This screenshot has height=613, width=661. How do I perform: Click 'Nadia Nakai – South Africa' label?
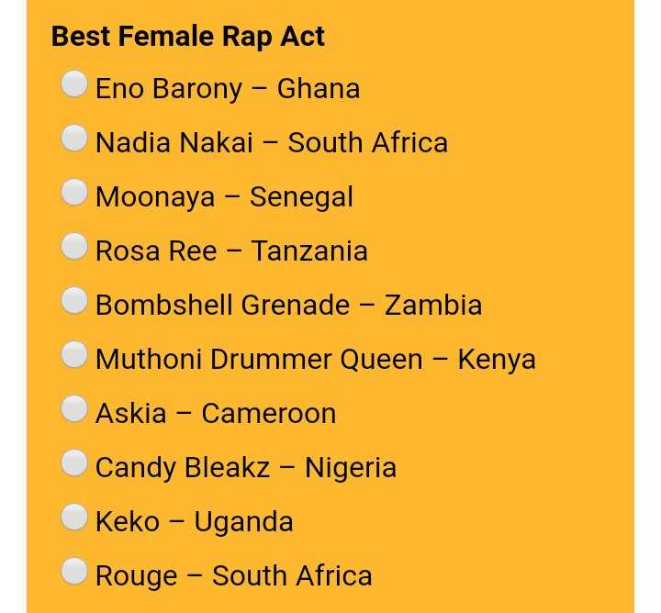pyautogui.click(x=272, y=142)
